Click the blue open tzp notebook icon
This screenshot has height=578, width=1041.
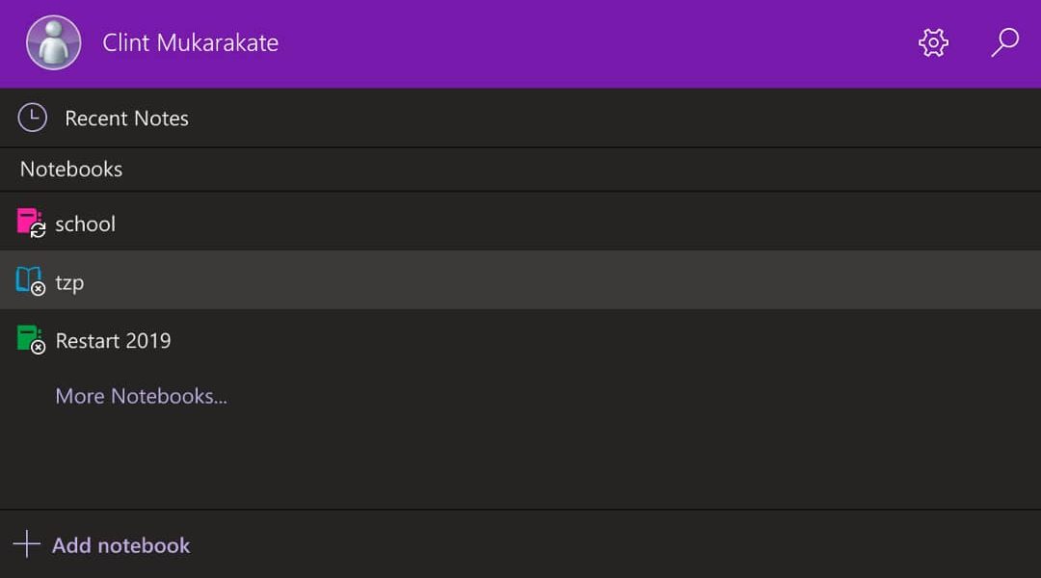[27, 278]
